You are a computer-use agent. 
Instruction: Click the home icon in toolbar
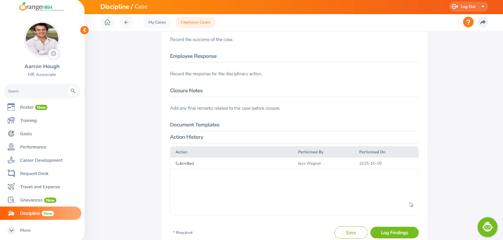(x=107, y=23)
